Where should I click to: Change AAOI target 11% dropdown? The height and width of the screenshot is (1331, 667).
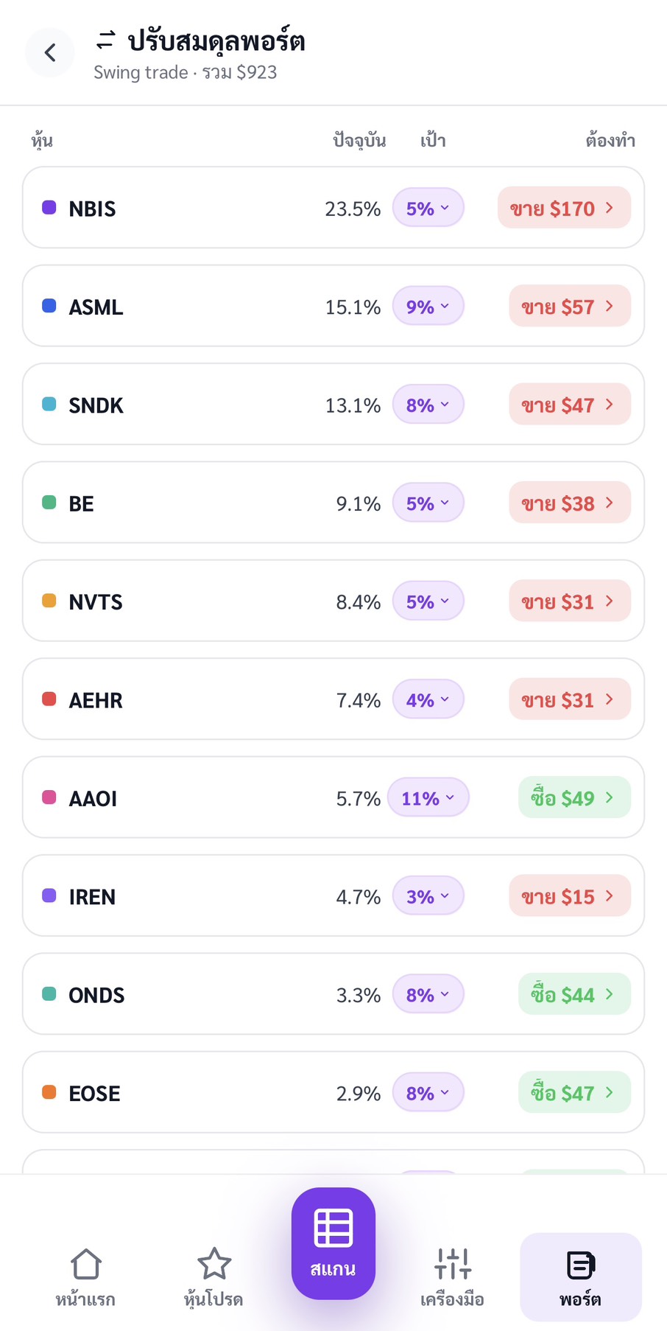coord(428,797)
